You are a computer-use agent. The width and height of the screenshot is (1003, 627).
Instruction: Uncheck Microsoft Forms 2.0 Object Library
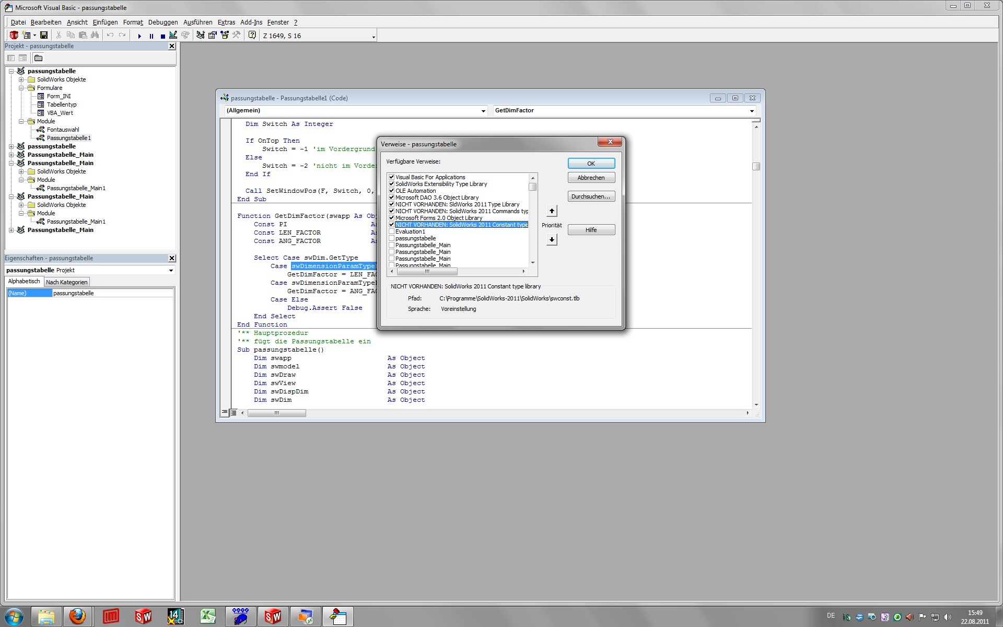tap(391, 218)
